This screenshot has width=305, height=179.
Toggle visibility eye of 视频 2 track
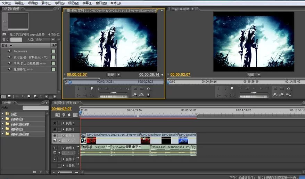[55, 130]
